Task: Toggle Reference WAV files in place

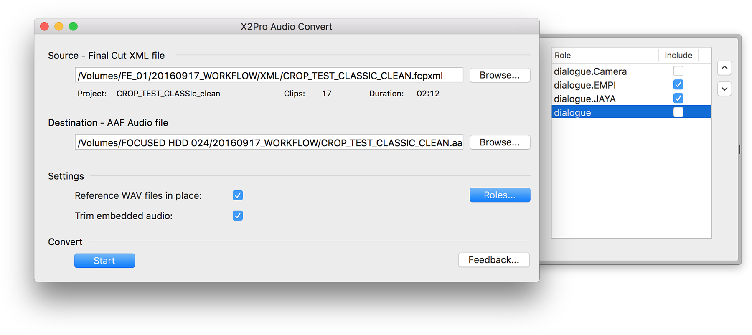Action: pyautogui.click(x=238, y=195)
